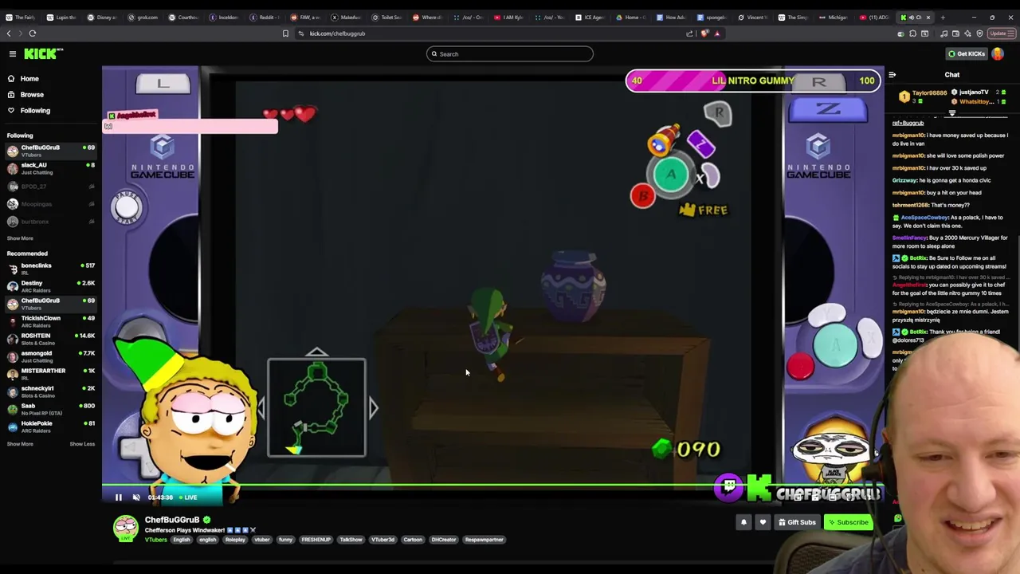
Task: Switch to the grok.com tab
Action: [x=143, y=18]
